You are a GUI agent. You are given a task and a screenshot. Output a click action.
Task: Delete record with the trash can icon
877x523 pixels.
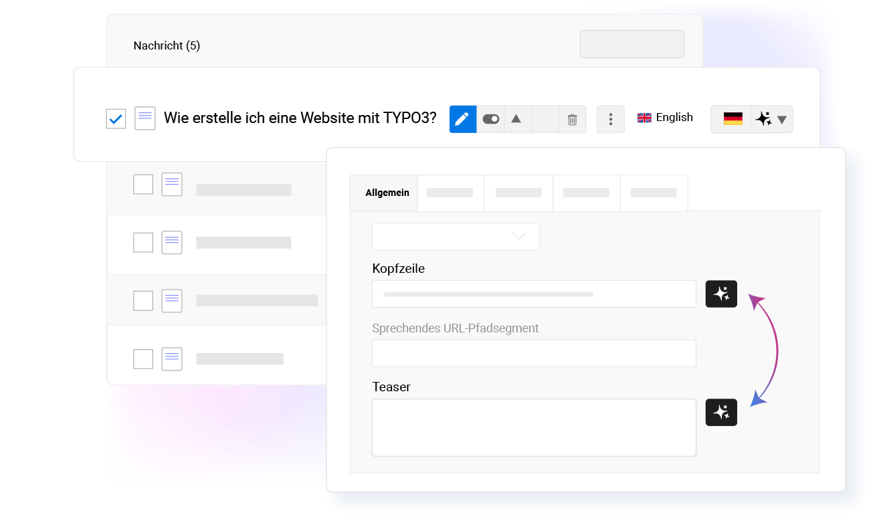click(x=573, y=119)
